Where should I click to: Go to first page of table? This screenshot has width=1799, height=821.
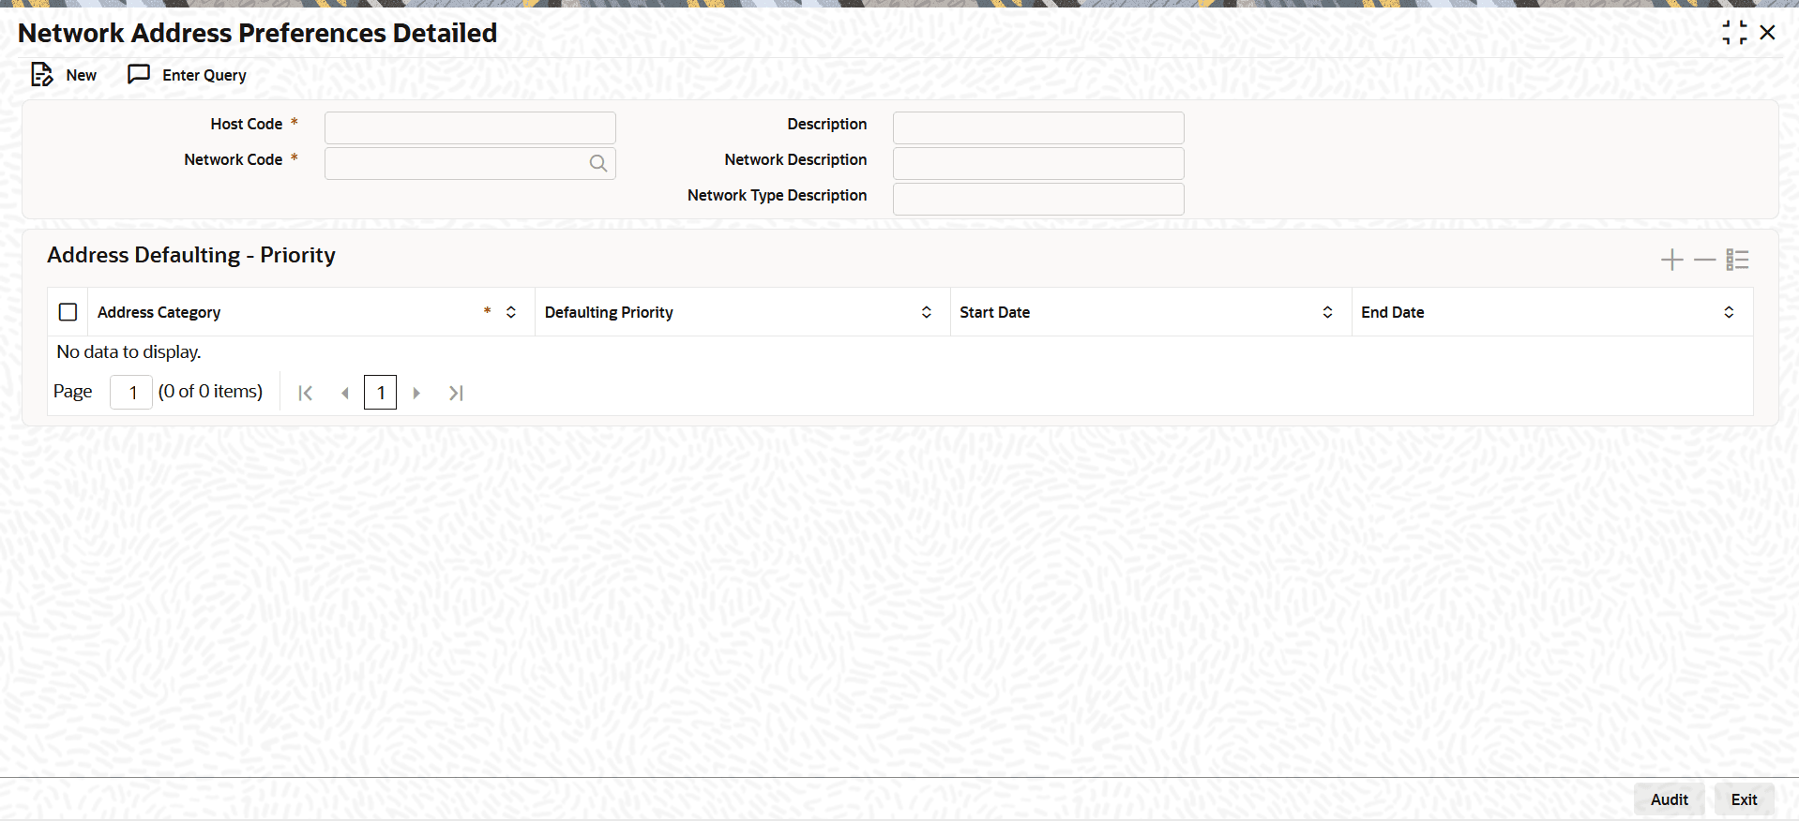pyautogui.click(x=305, y=393)
